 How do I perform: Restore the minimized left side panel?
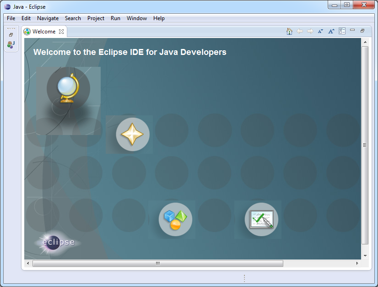point(11,35)
